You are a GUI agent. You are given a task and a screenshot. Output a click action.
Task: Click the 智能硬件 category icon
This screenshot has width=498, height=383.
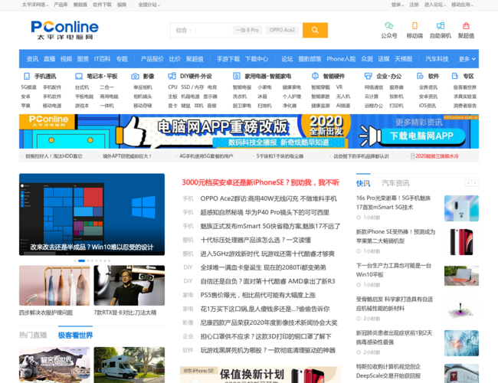315,77
